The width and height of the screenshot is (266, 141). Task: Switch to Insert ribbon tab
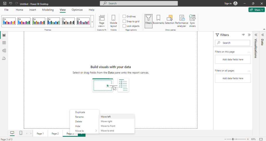(32, 10)
